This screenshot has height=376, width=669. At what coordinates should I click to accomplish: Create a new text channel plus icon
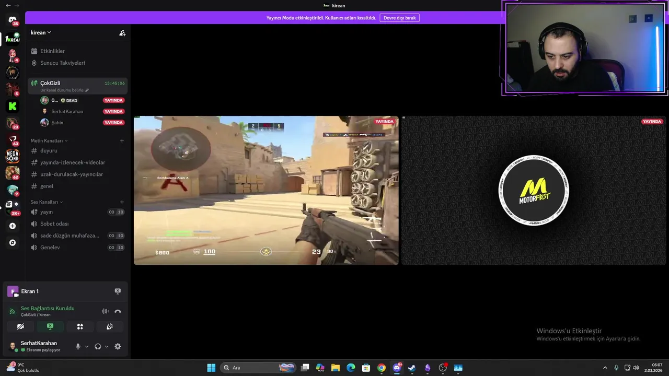122,140
